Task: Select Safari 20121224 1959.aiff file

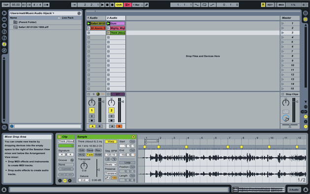Action: 33,27
